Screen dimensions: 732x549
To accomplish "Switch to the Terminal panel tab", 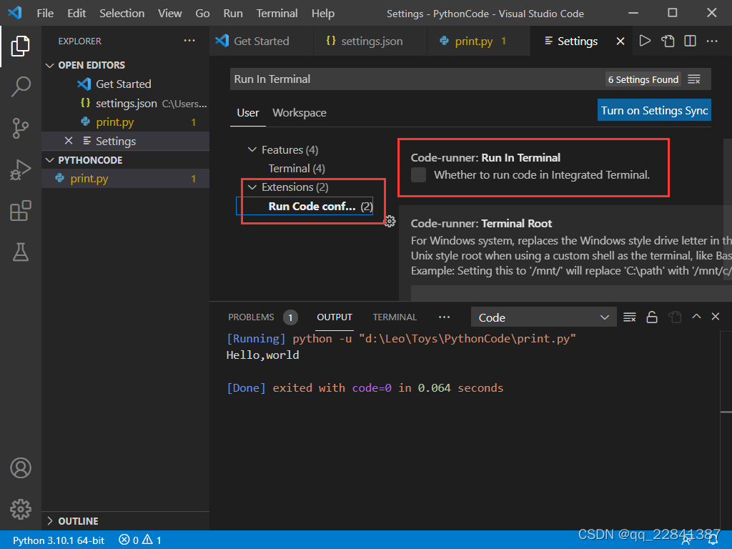I will click(x=395, y=317).
